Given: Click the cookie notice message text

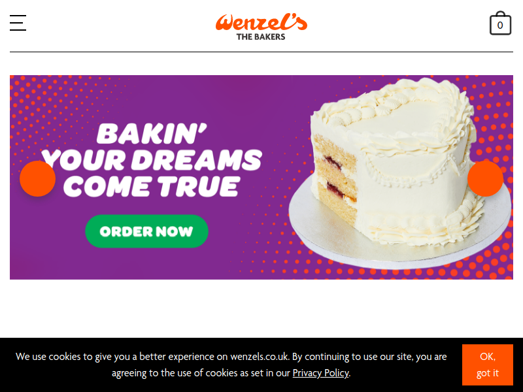Looking at the screenshot, I should coord(231,365).
